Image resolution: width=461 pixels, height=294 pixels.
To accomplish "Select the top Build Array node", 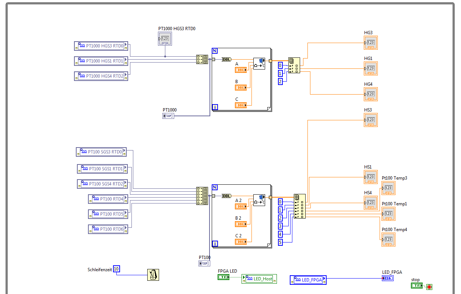I will tap(202, 59).
